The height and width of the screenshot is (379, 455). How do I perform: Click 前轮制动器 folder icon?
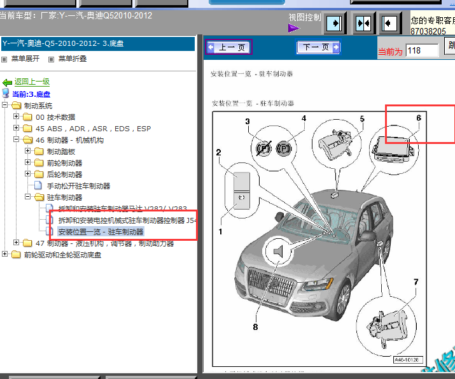pos(39,162)
